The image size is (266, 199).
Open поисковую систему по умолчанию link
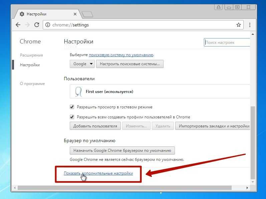coord(121,55)
